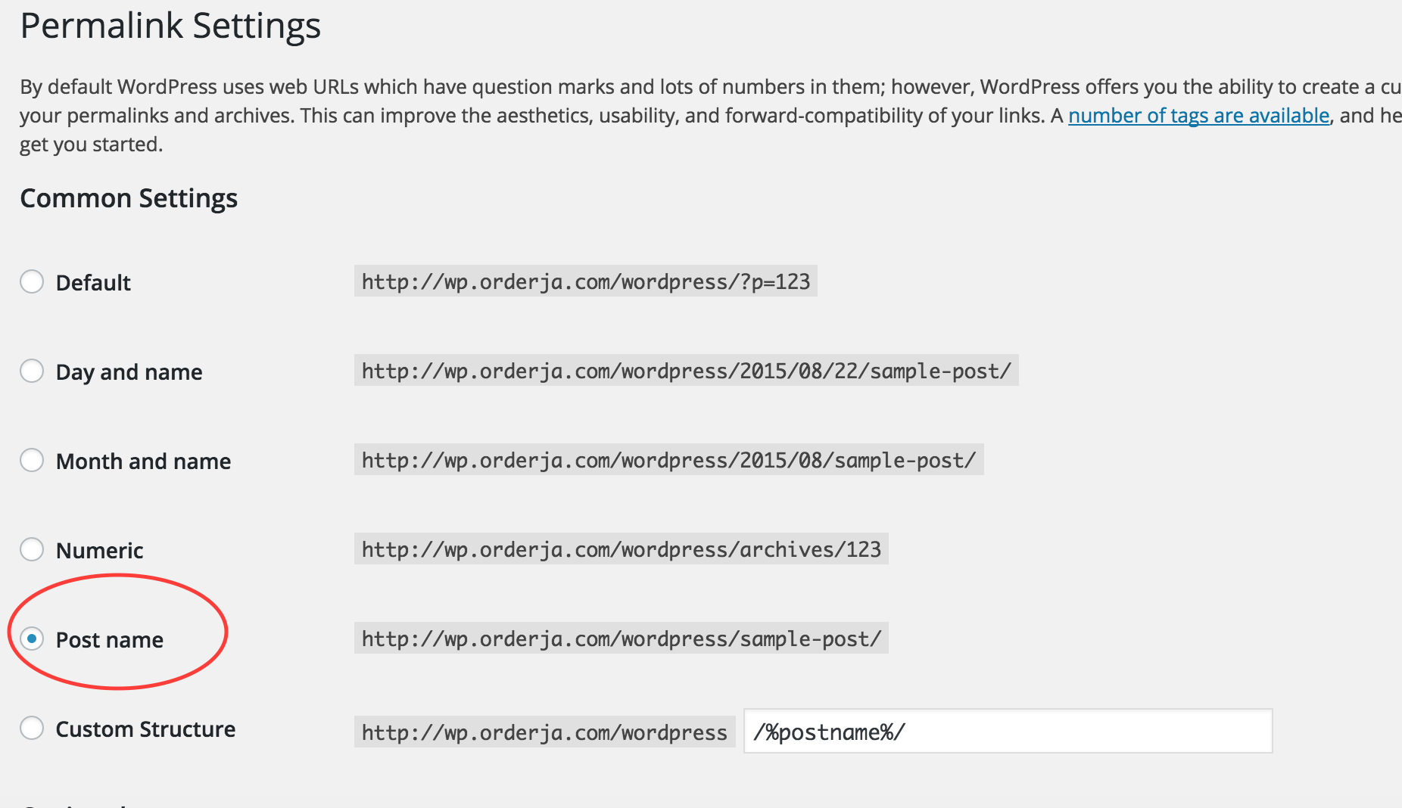Click the /%postname%/ custom structure text field
Viewport: 1402px width, 808px height.
[1007, 732]
